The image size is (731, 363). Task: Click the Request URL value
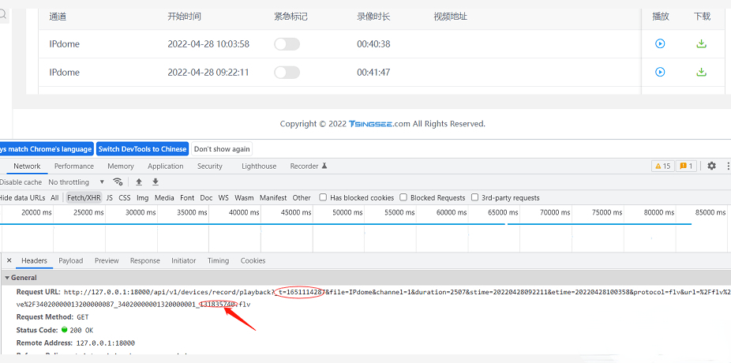click(x=397, y=298)
